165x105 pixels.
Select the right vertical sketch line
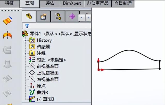pyautogui.click(x=160, y=65)
